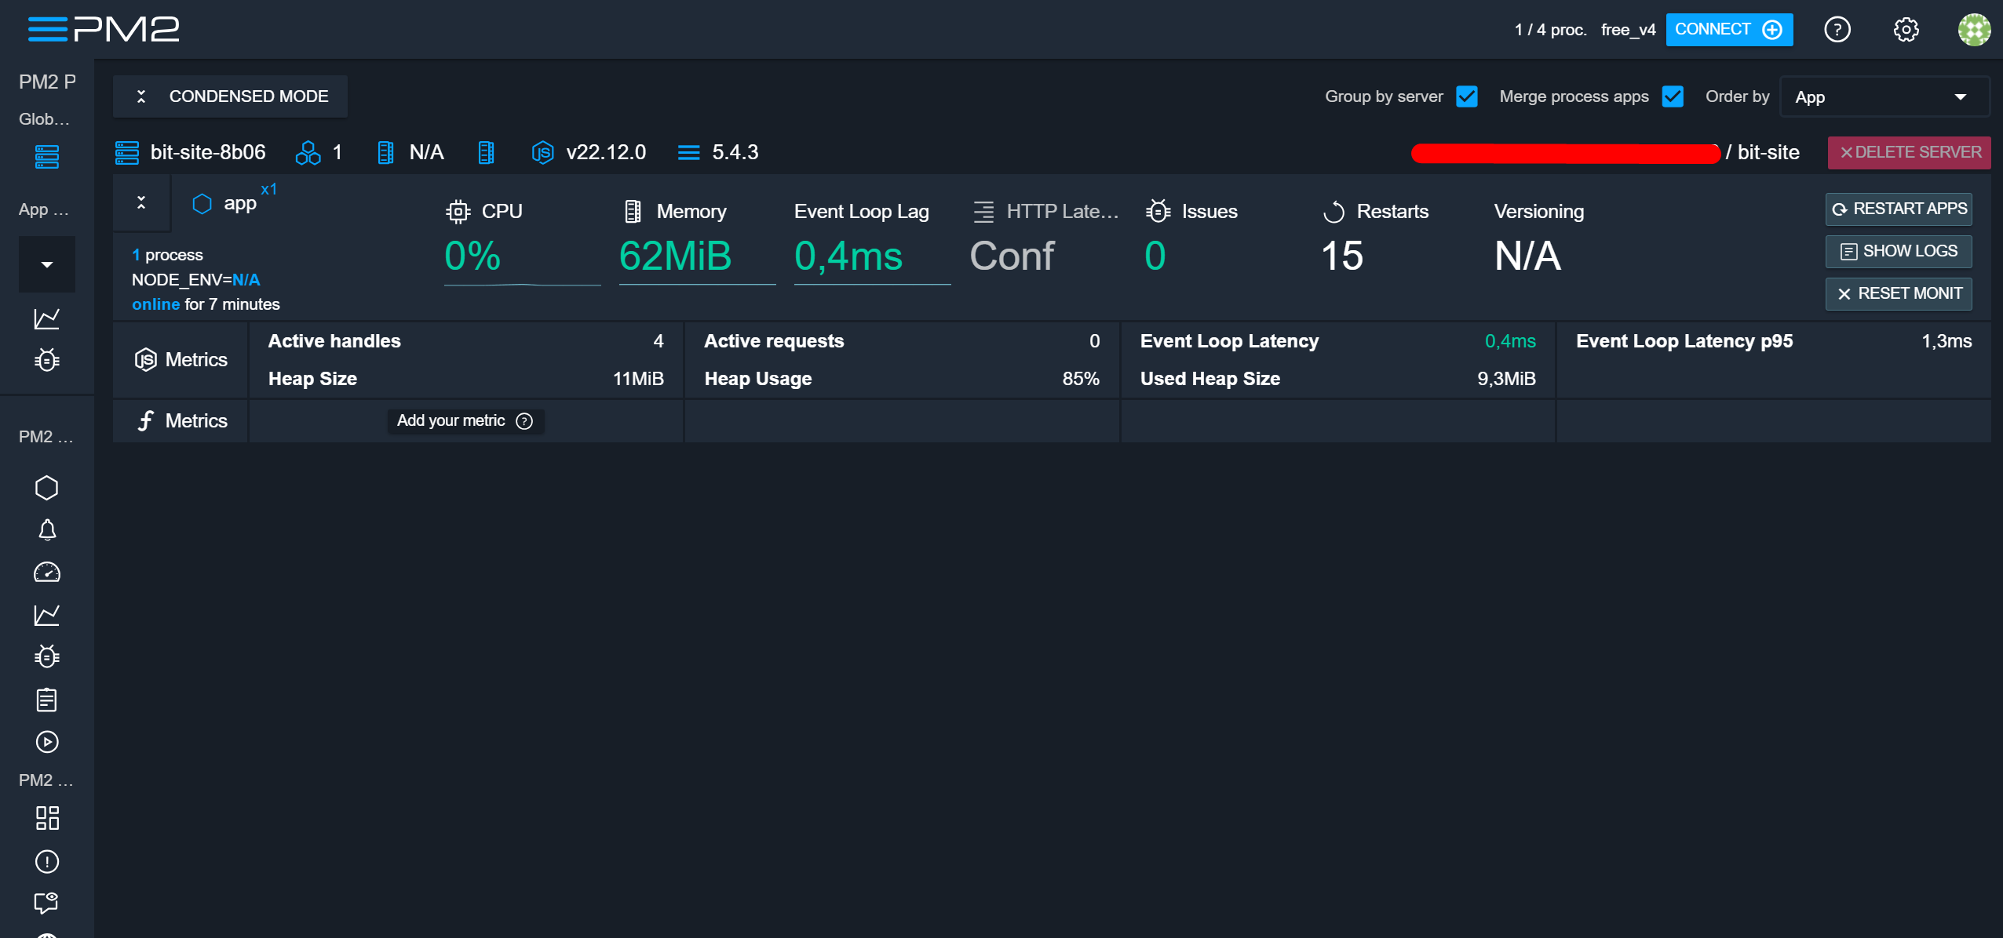Screen dimensions: 2003x938
Task: Click the Active handles metric row
Action: [x=465, y=341]
